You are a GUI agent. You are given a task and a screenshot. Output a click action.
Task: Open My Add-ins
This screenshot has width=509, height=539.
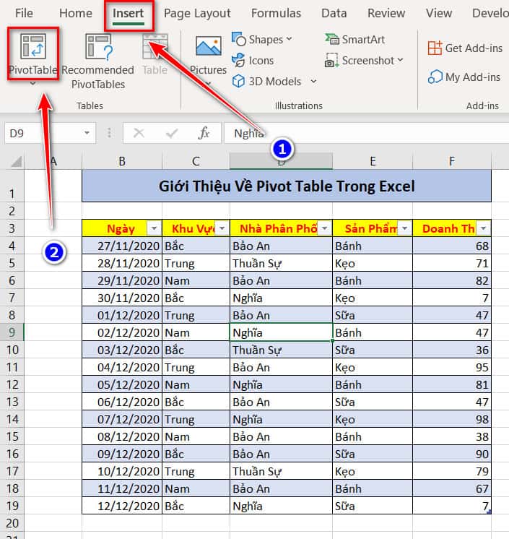pyautogui.click(x=464, y=77)
